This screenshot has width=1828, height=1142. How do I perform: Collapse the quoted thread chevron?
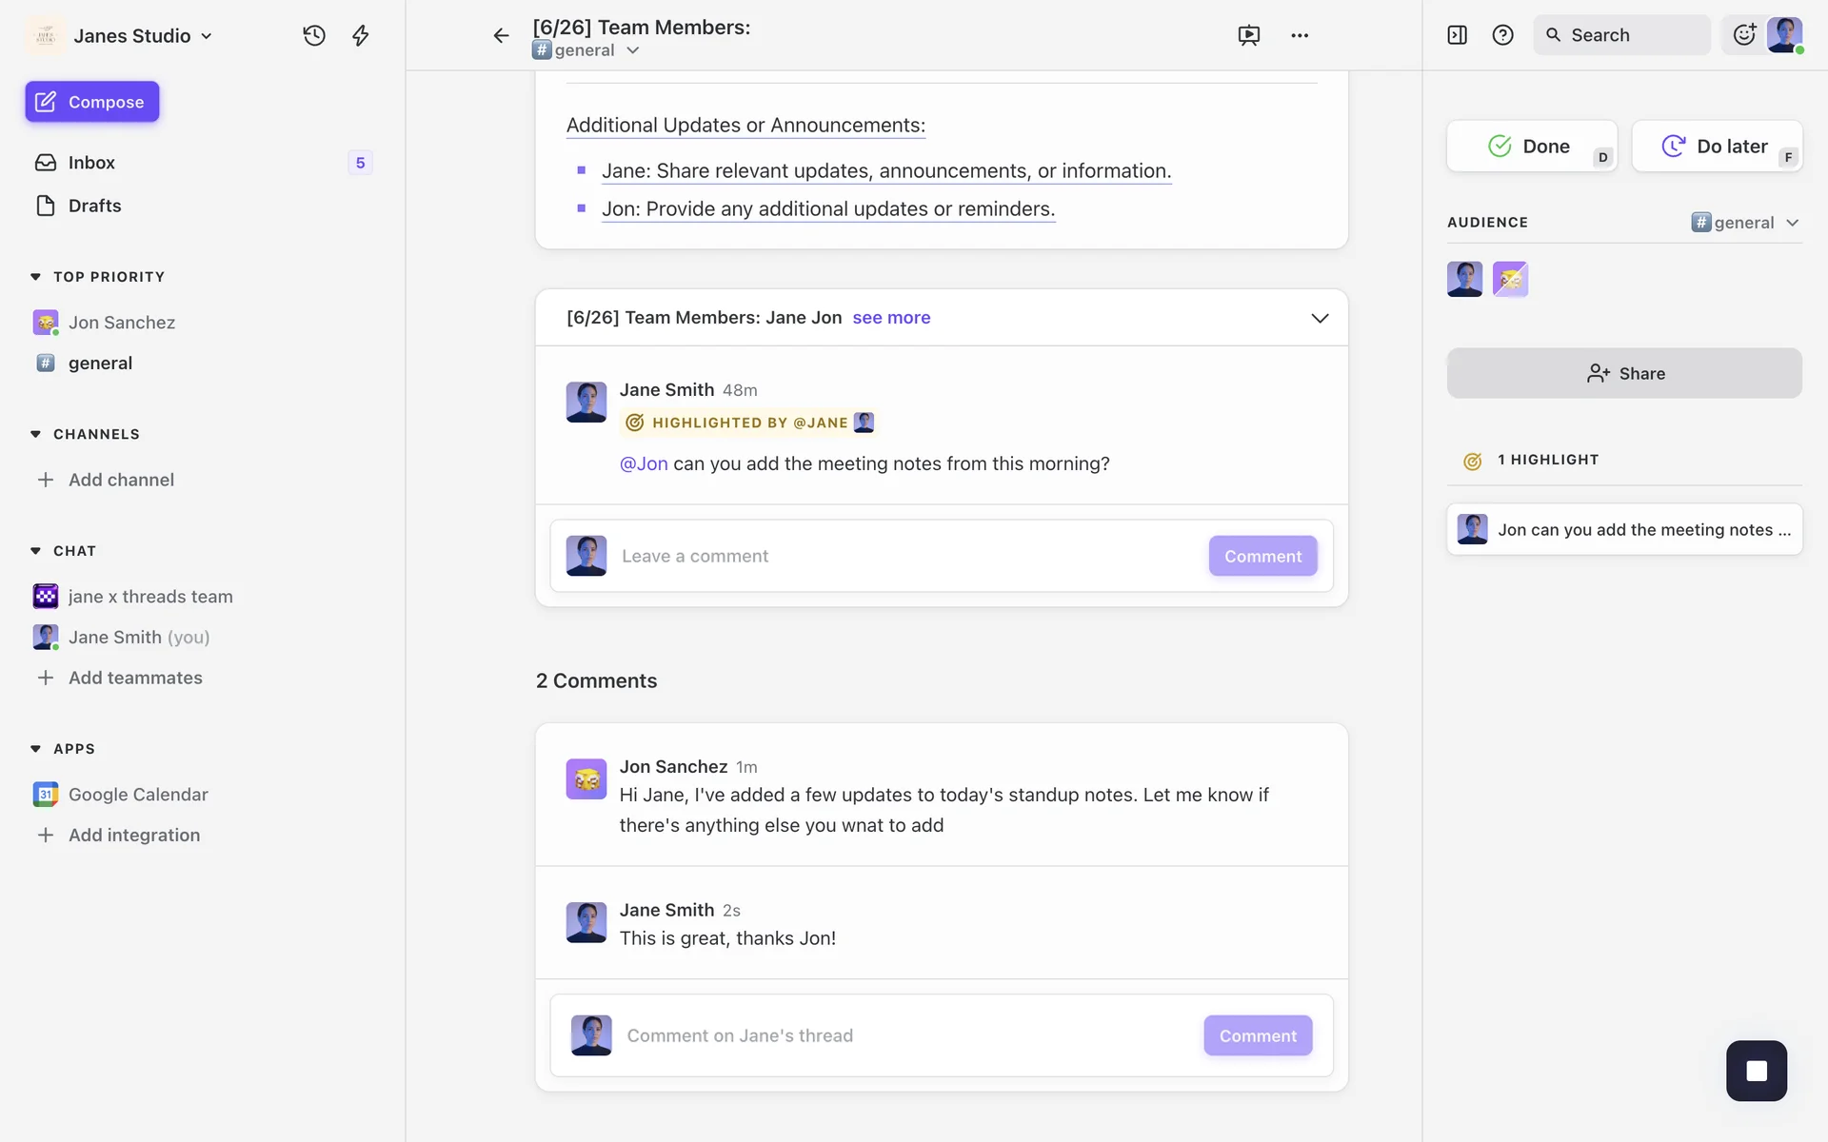(x=1320, y=318)
